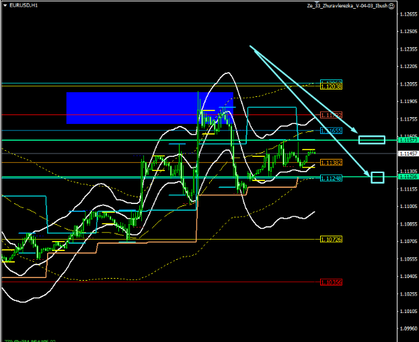This screenshot has height=342, width=419.
Task: Click the green 1.11573 price axis marker
Action: click(408, 140)
